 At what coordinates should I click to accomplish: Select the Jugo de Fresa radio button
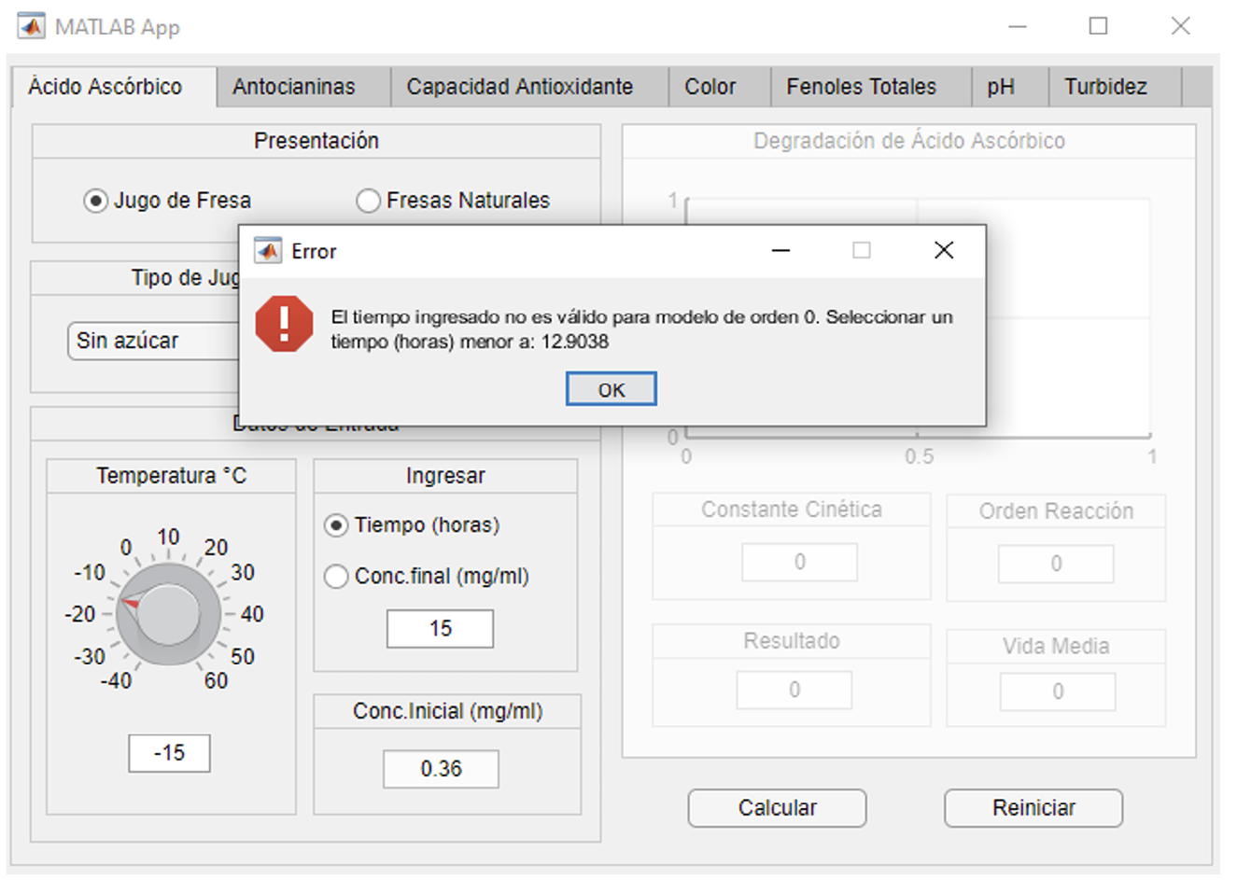95,201
